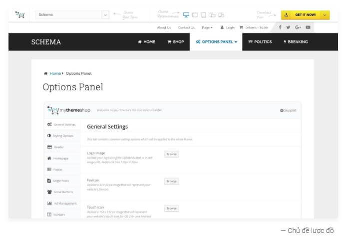The image size is (348, 236).
Task: Click the mythemeshop logo in options panel
Action: click(x=69, y=110)
